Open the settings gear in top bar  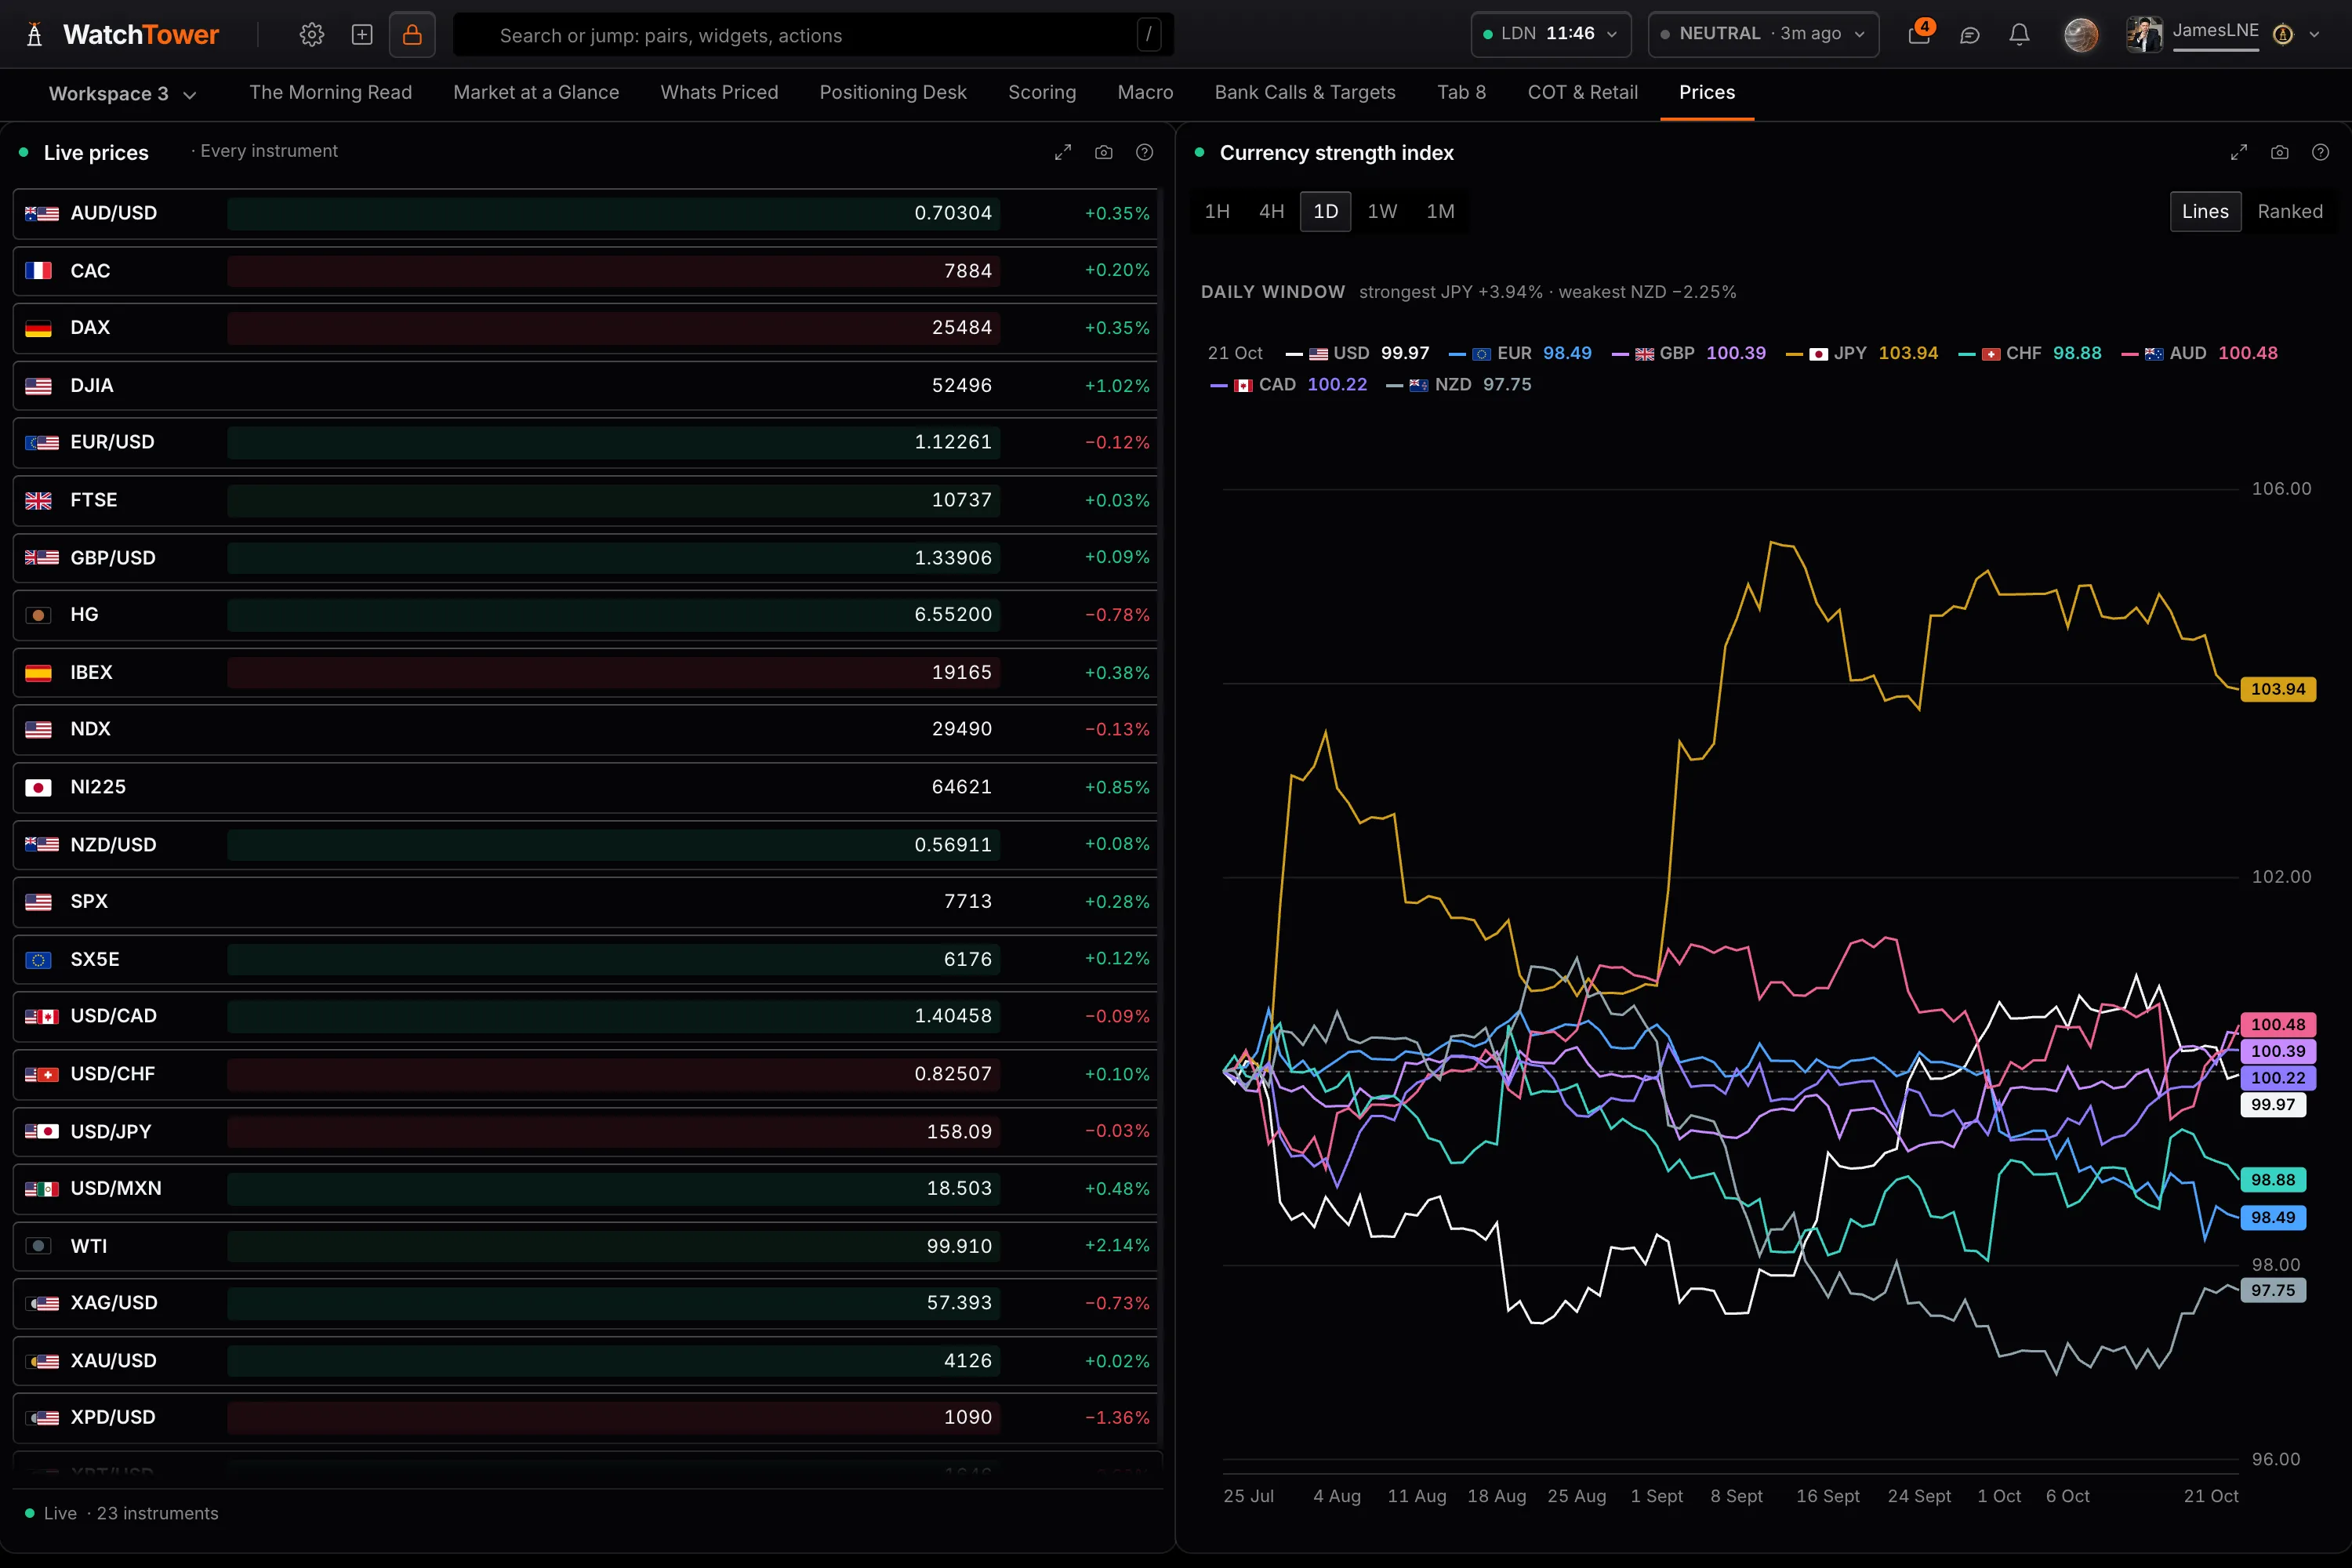tap(312, 35)
